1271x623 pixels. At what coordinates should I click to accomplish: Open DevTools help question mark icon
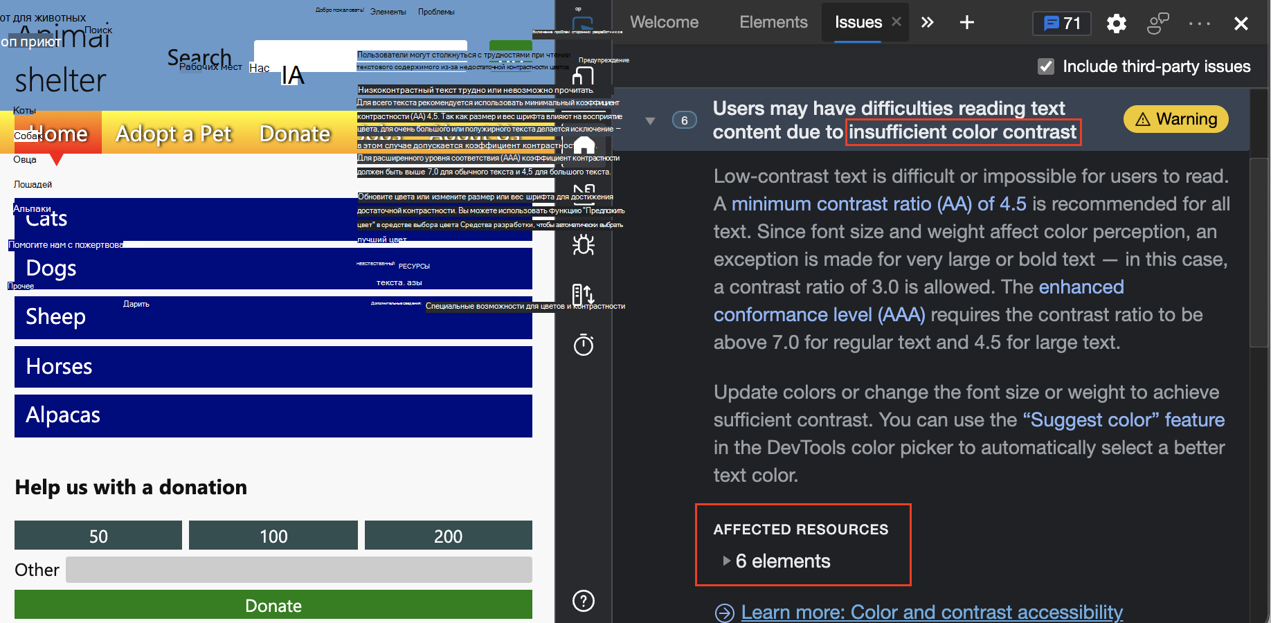(584, 601)
